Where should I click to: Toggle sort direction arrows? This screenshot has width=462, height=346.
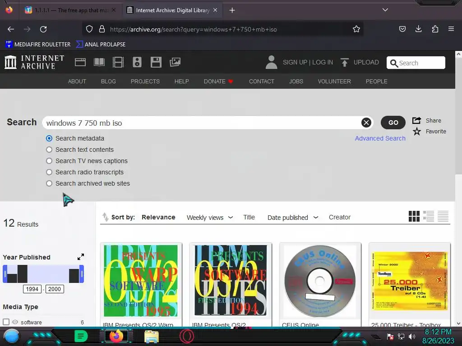tap(105, 217)
